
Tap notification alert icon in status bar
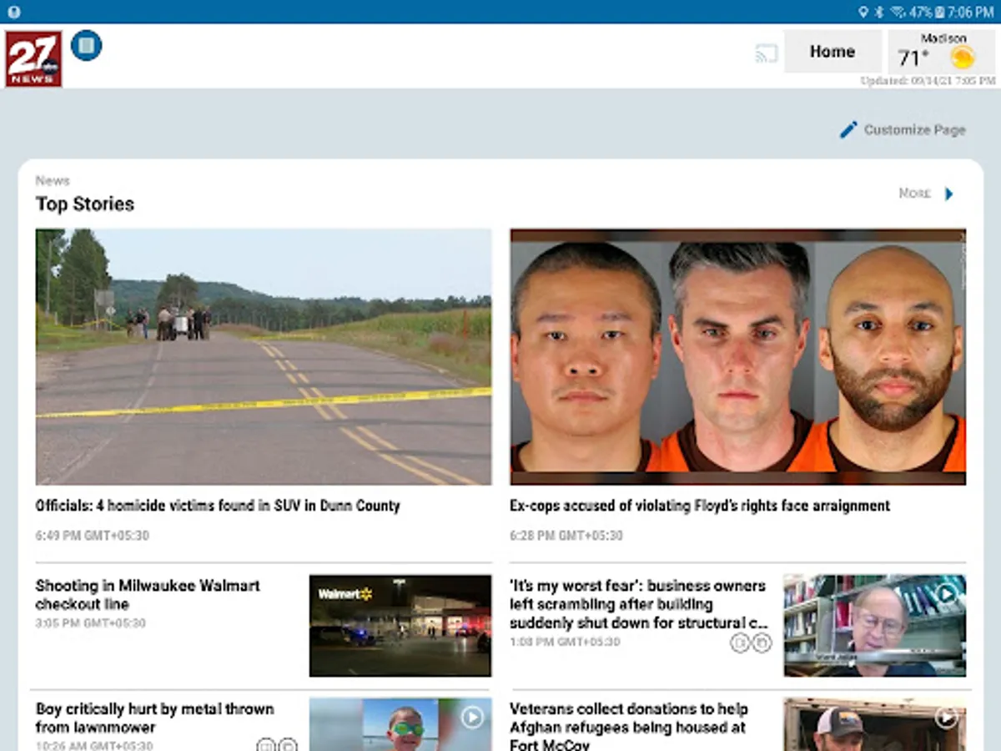13,12
